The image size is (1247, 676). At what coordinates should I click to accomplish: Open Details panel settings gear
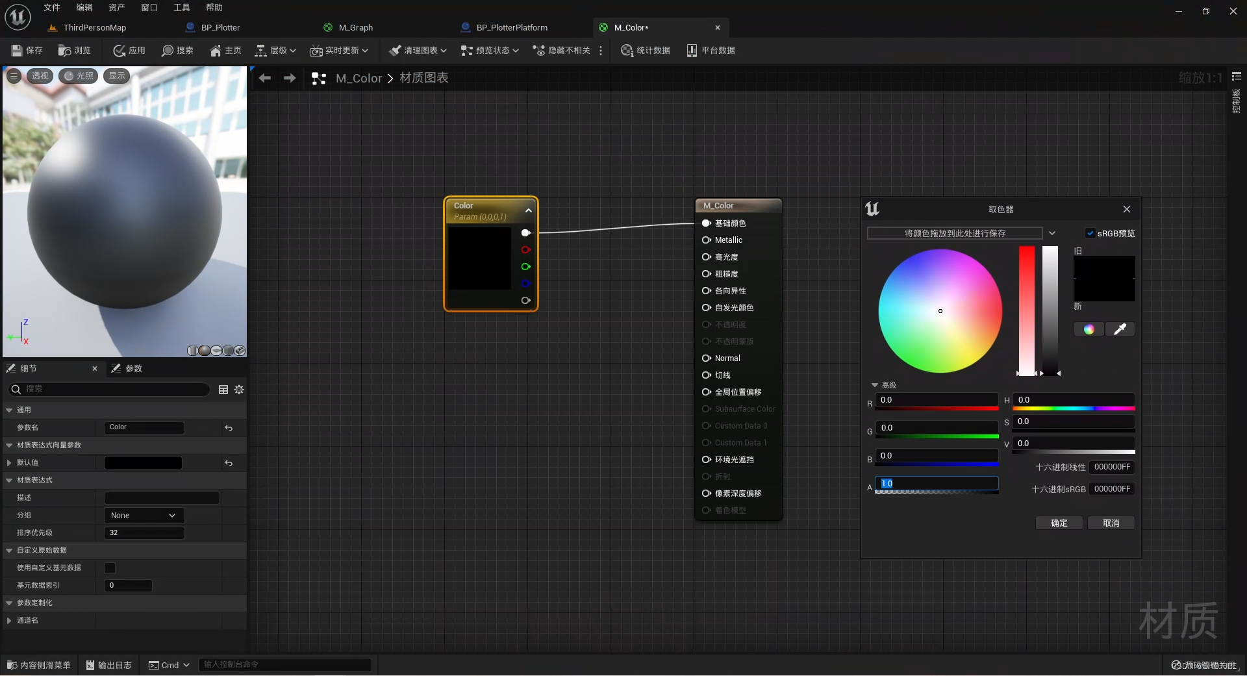(x=239, y=389)
